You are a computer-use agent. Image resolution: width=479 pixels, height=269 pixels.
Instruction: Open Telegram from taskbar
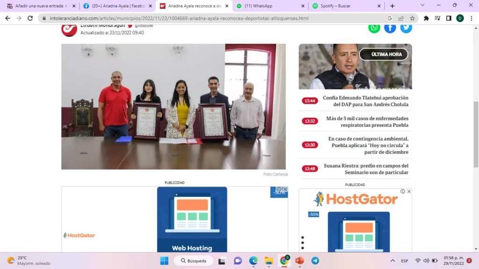(315, 261)
